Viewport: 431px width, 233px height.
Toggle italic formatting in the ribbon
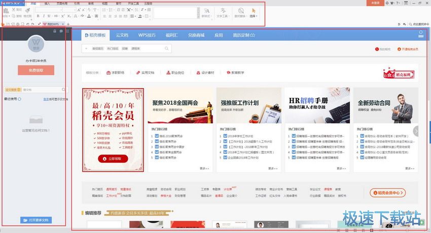44,16
